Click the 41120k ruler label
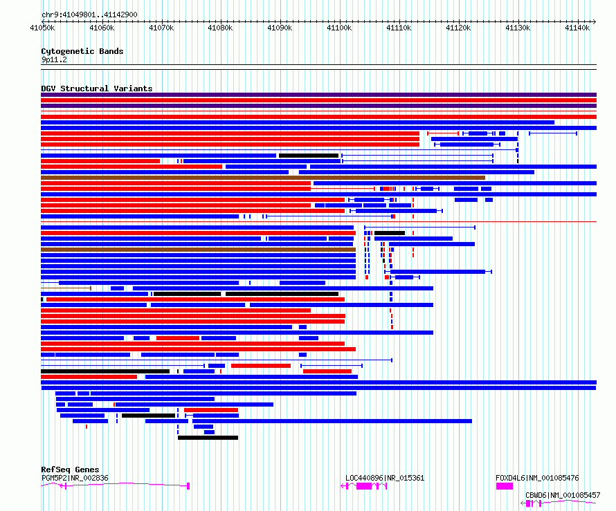 tap(458, 28)
